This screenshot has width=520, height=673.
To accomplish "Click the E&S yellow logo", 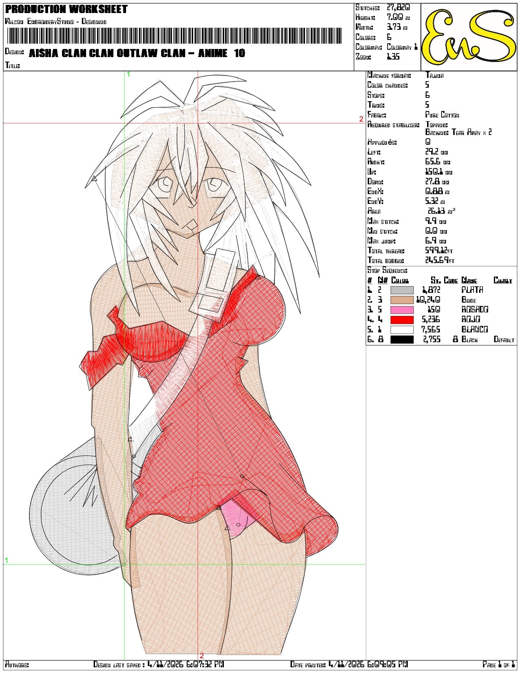I will coord(468,37).
